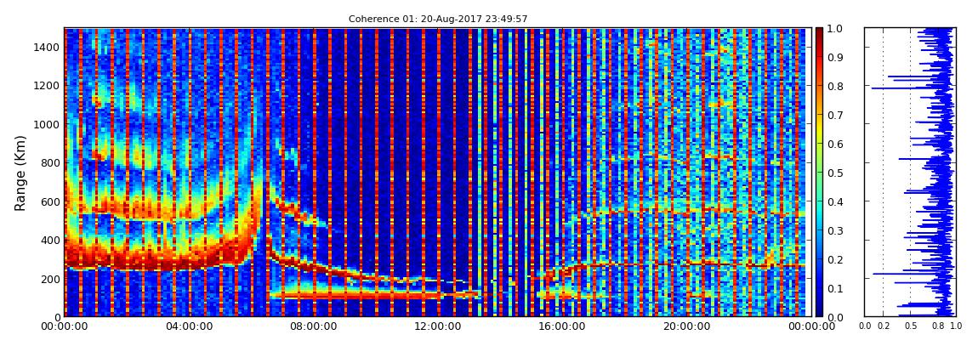Screen dimensions: 978x346
Task: Click the colorbar 0.9 label
Action: (x=834, y=57)
